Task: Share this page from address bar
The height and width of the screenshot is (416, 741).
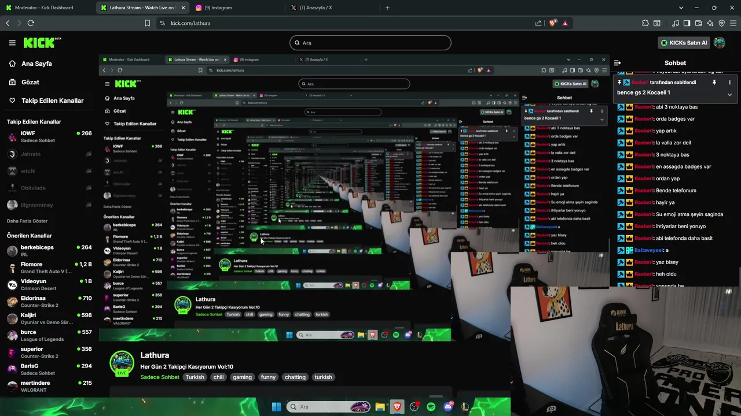Action: 538,23
